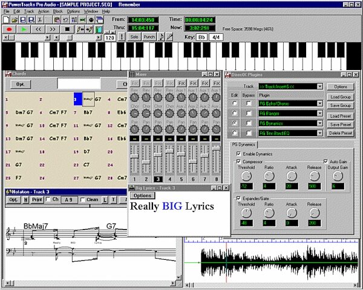The width and height of the screenshot is (363, 290).
Task: Click the Key field showing Bb
Action: (x=201, y=37)
